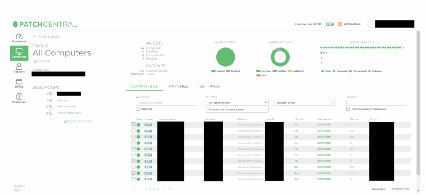Sort by Last Sync column header

coord(299,120)
